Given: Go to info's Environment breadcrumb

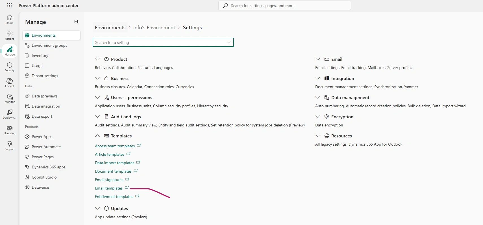Looking at the screenshot, I should click(154, 28).
